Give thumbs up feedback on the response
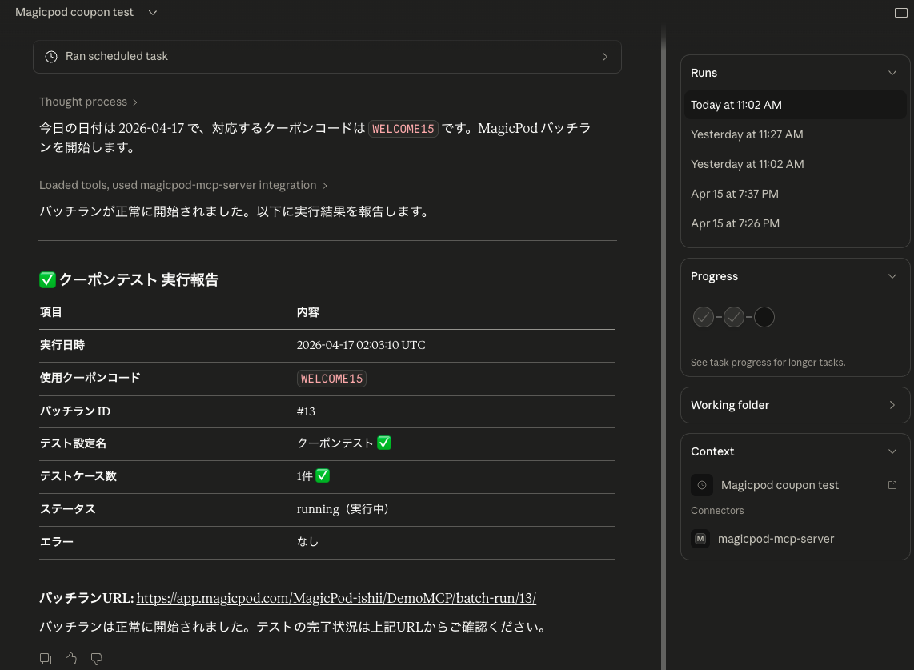Image resolution: width=914 pixels, height=670 pixels. [x=70, y=658]
